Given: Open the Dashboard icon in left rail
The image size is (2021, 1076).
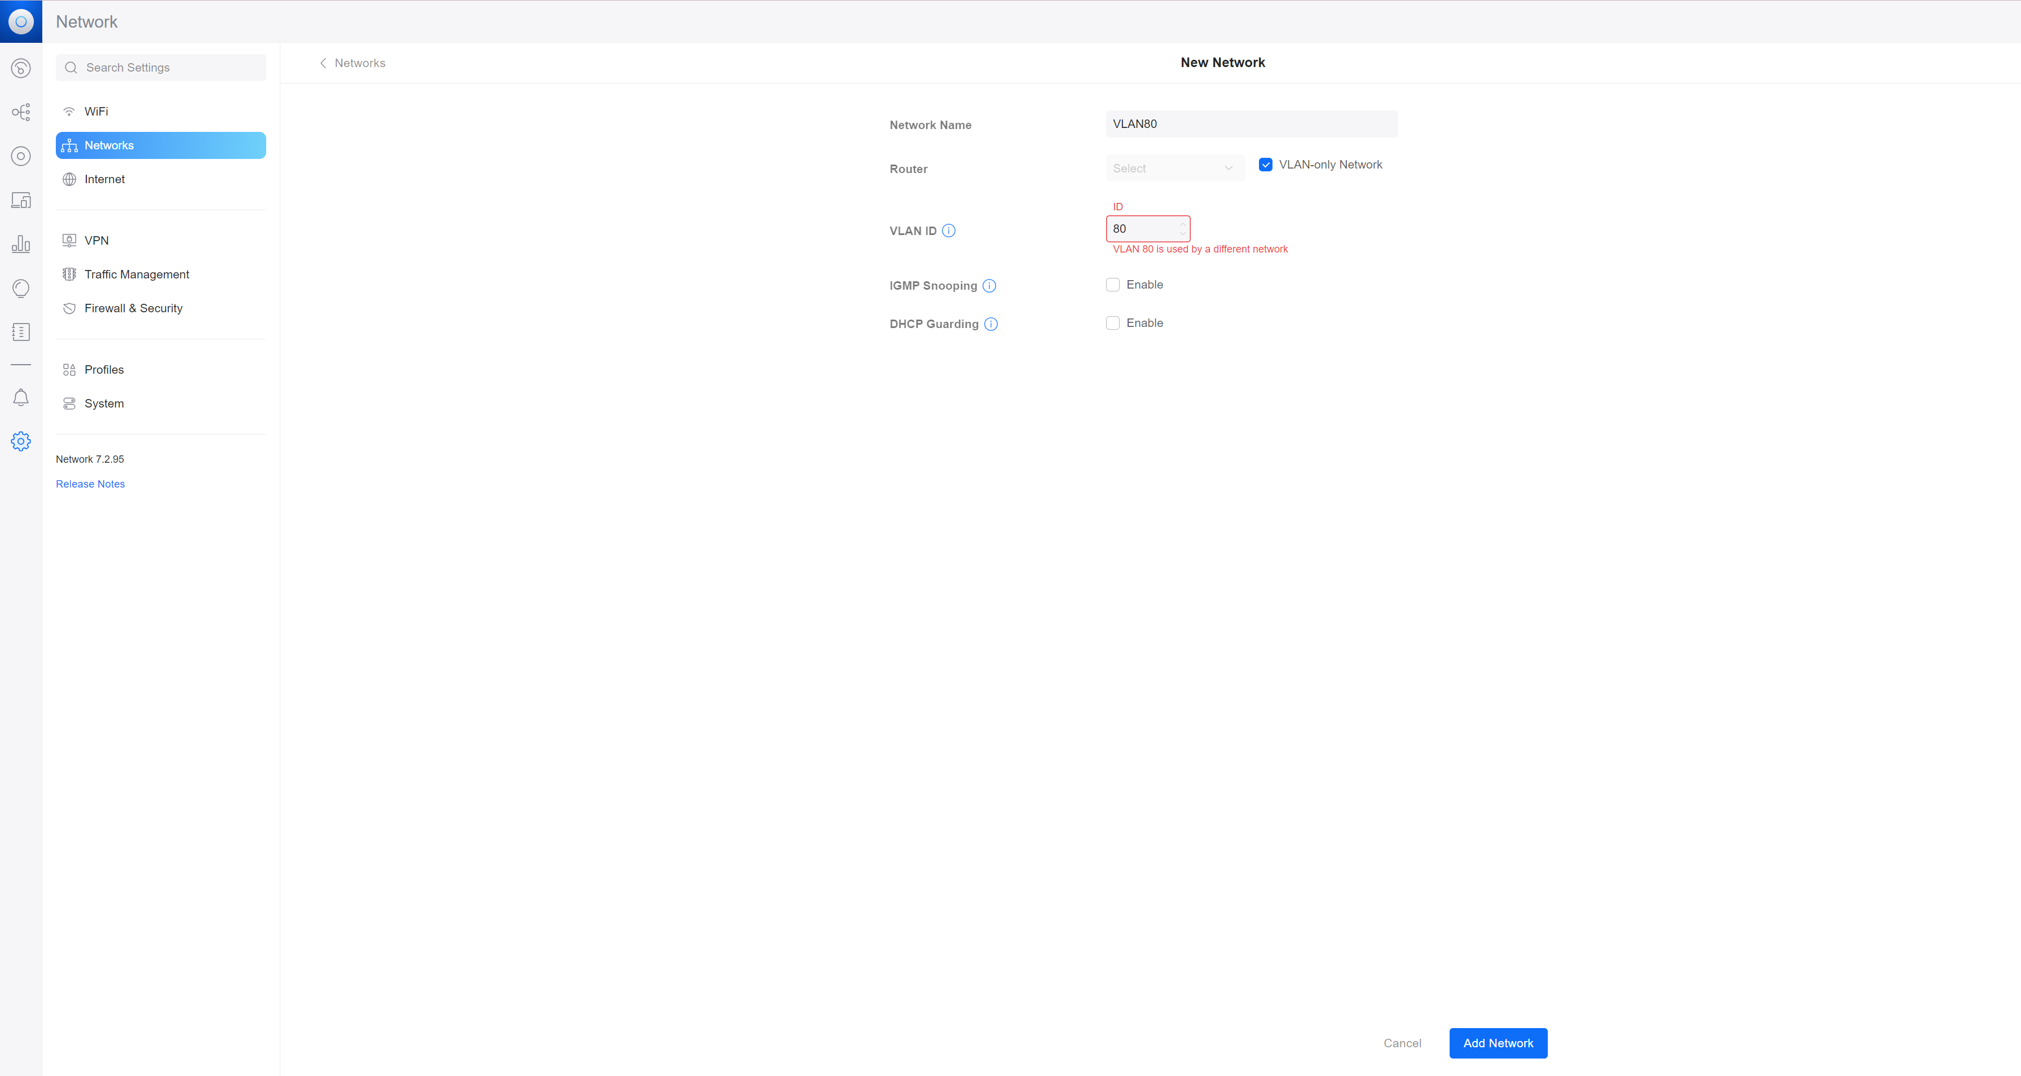Looking at the screenshot, I should pos(21,68).
